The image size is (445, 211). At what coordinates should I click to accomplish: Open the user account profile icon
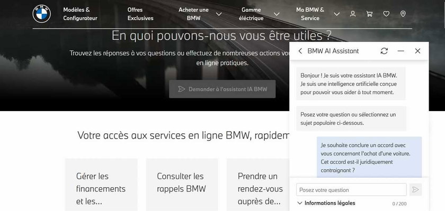(x=353, y=14)
